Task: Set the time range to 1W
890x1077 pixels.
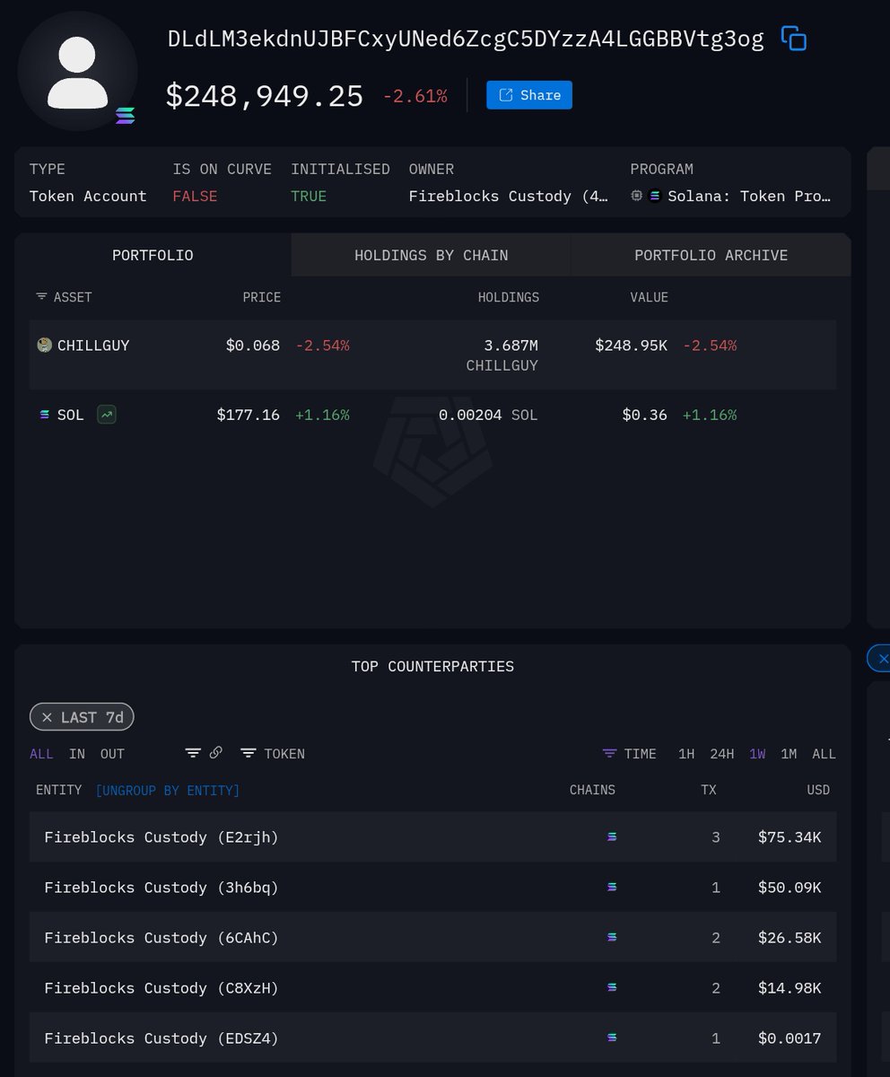Action: coord(758,754)
